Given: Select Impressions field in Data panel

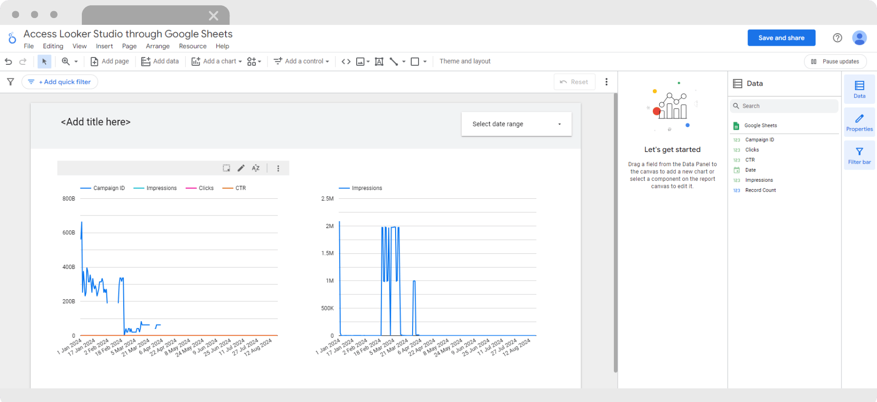Looking at the screenshot, I should tap(759, 180).
